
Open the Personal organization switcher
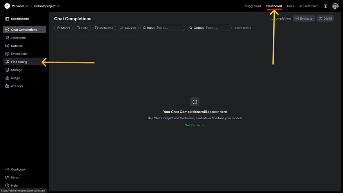[20, 6]
